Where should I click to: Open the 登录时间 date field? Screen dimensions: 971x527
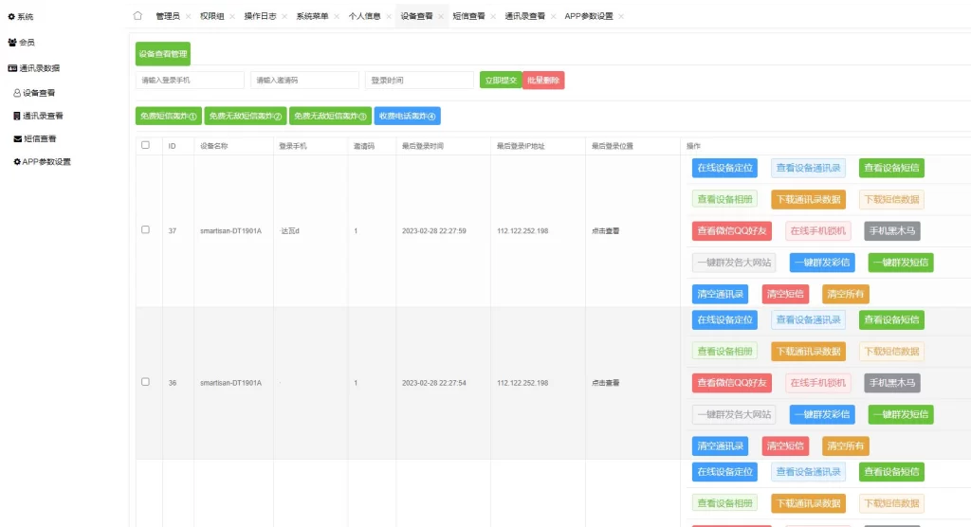[x=419, y=81]
